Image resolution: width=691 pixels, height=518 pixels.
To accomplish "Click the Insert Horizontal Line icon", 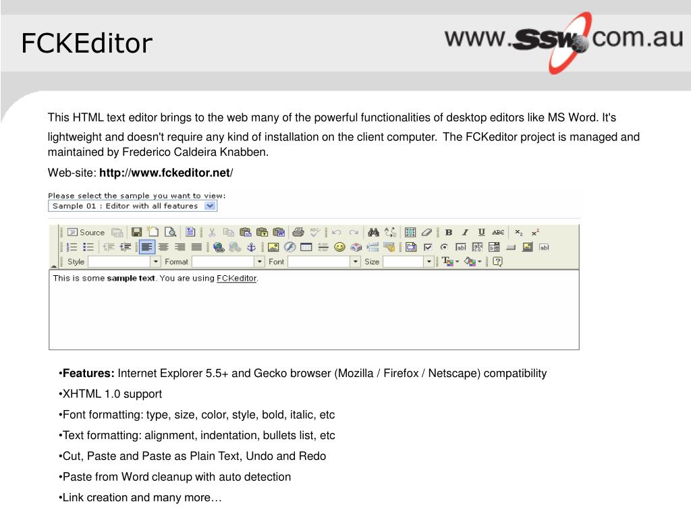I will [x=323, y=247].
